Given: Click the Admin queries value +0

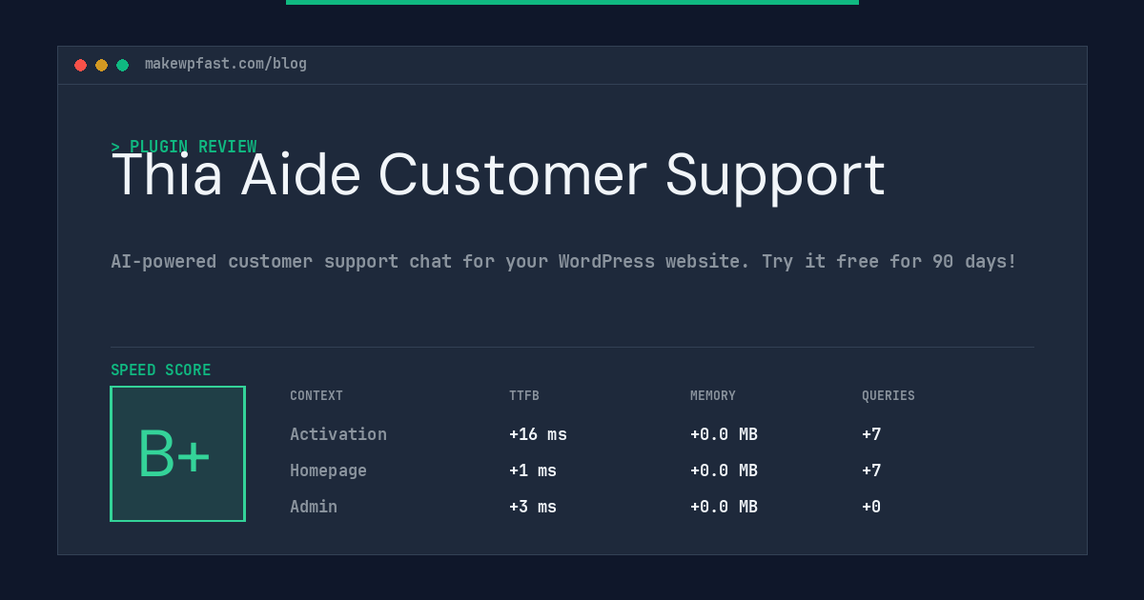Looking at the screenshot, I should coord(871,507).
